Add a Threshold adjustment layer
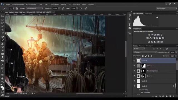The height and width of the screenshot is (100, 178). tap(155, 42)
